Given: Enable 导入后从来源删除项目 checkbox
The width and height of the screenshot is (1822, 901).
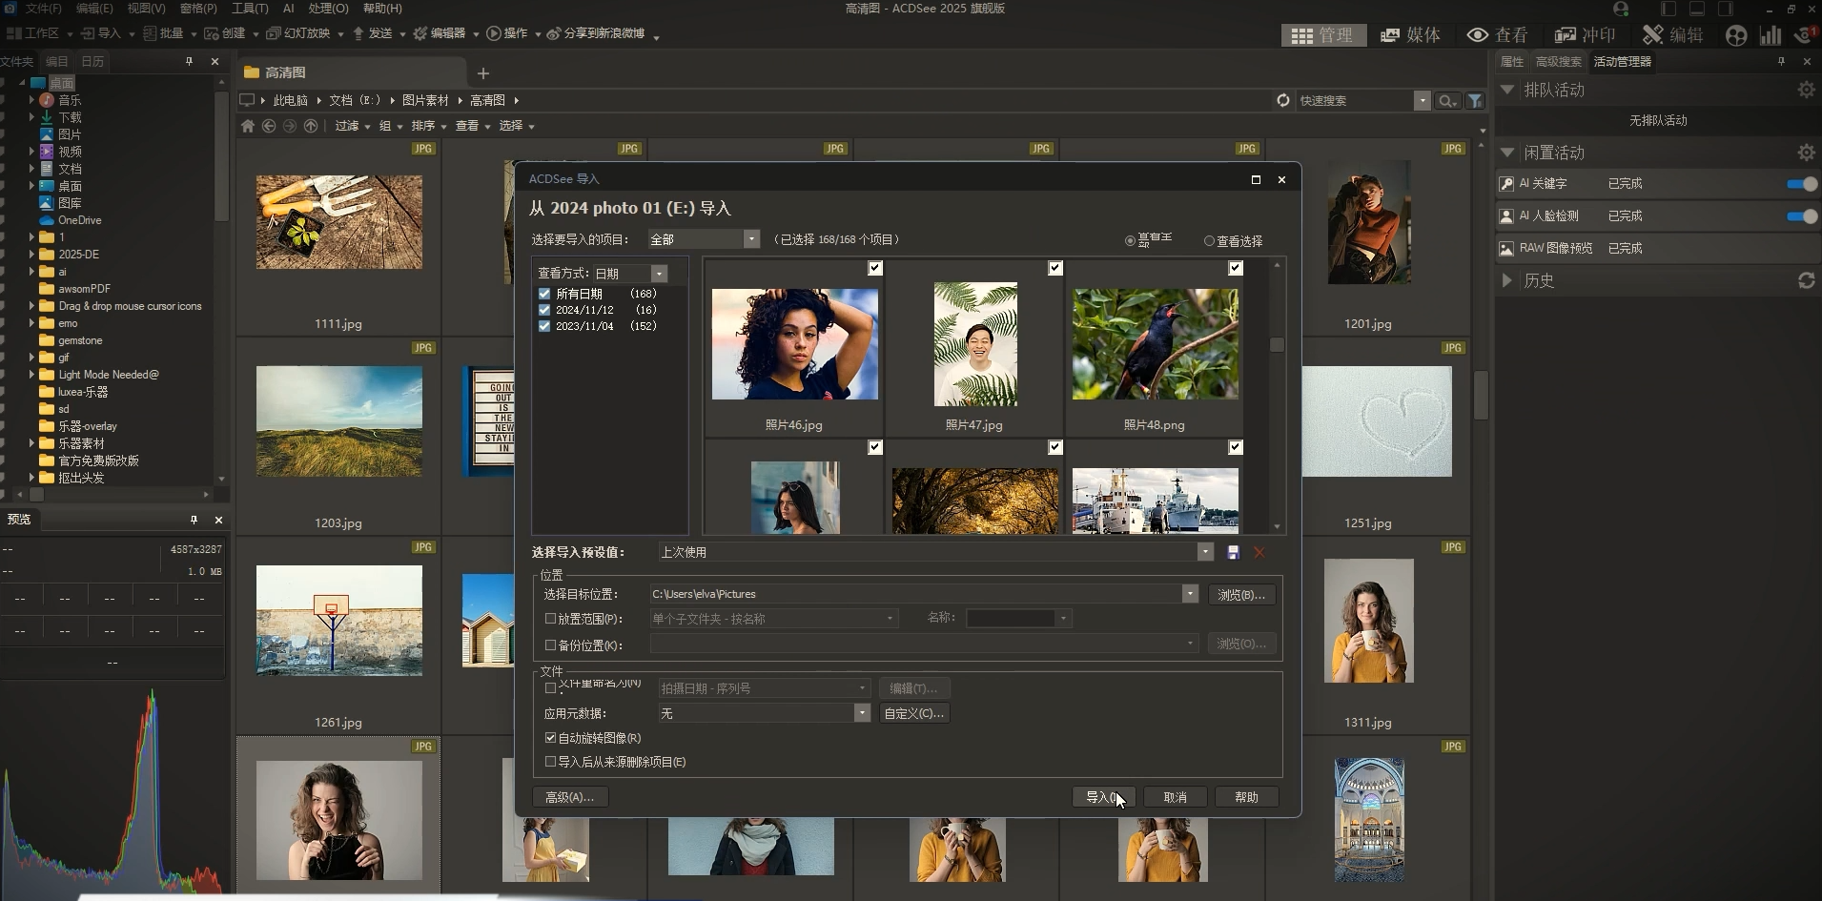Looking at the screenshot, I should [x=550, y=762].
